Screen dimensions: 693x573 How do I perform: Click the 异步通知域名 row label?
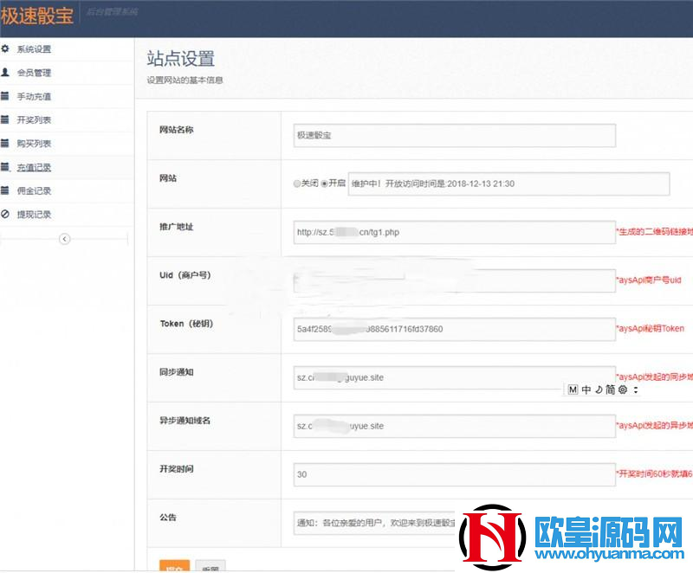(185, 421)
